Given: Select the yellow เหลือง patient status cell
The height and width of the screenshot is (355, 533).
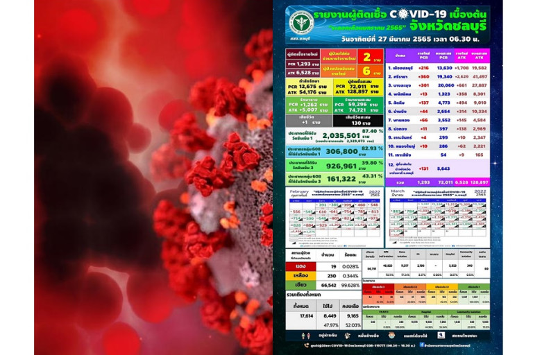Looking at the screenshot, I should [x=299, y=275].
